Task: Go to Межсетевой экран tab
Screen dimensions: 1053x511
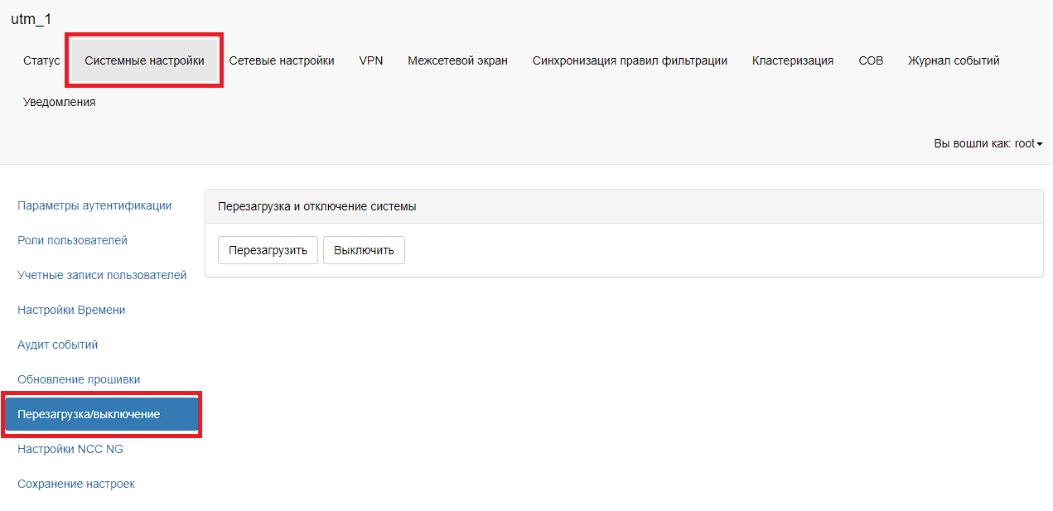Action: (x=457, y=60)
